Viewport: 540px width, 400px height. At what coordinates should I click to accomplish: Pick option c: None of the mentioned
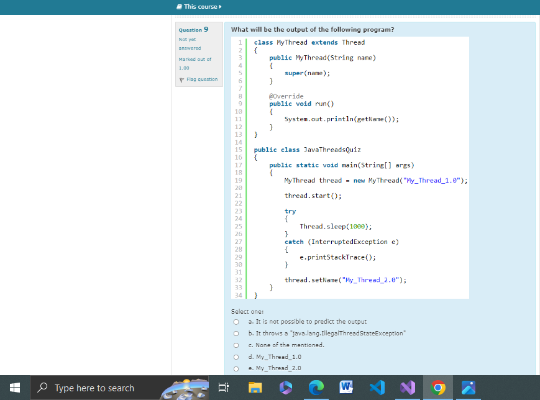(236, 345)
